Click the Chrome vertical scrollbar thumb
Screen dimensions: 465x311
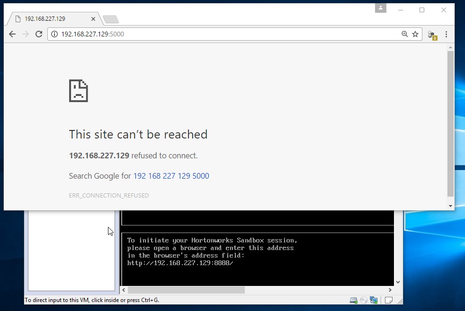450,124
